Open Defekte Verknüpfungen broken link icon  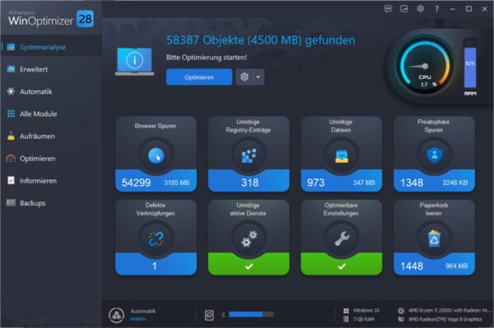click(x=156, y=238)
